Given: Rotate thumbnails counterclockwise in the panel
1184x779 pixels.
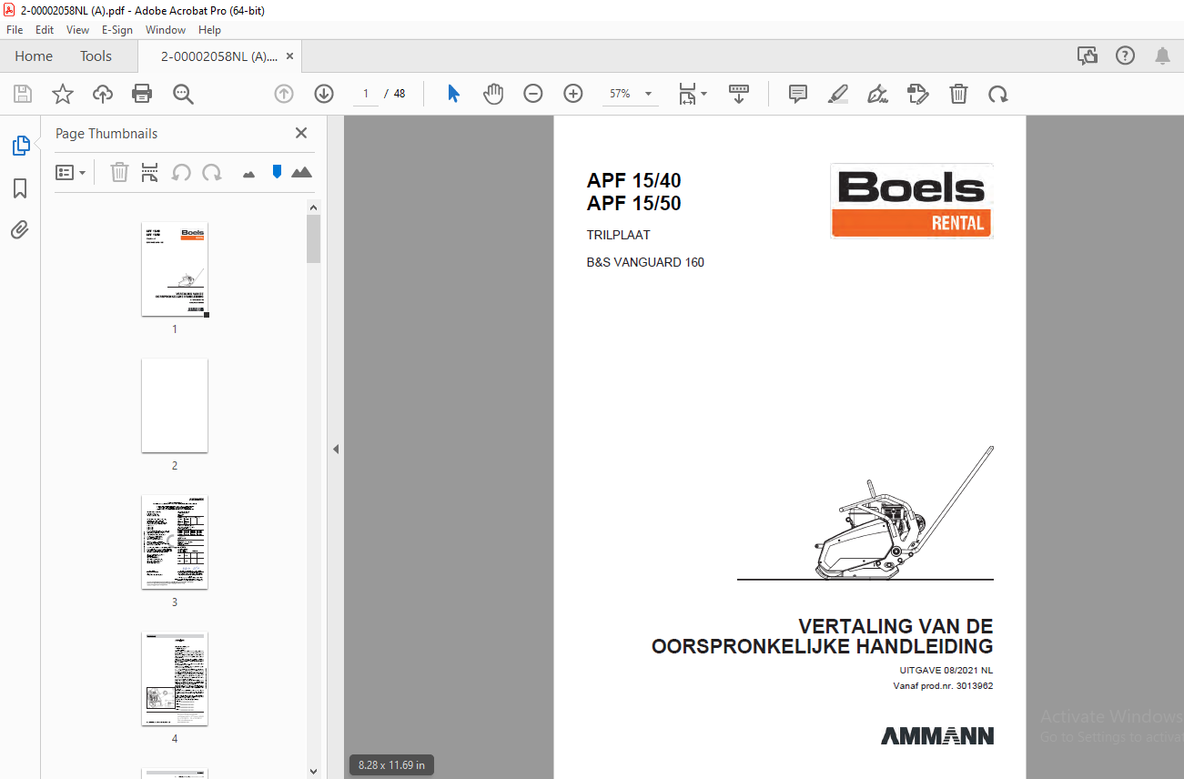Looking at the screenshot, I should tap(181, 172).
